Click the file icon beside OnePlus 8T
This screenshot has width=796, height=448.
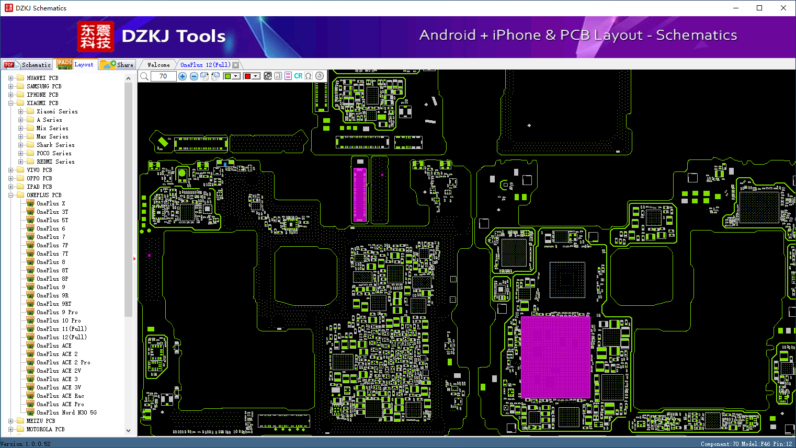point(30,270)
